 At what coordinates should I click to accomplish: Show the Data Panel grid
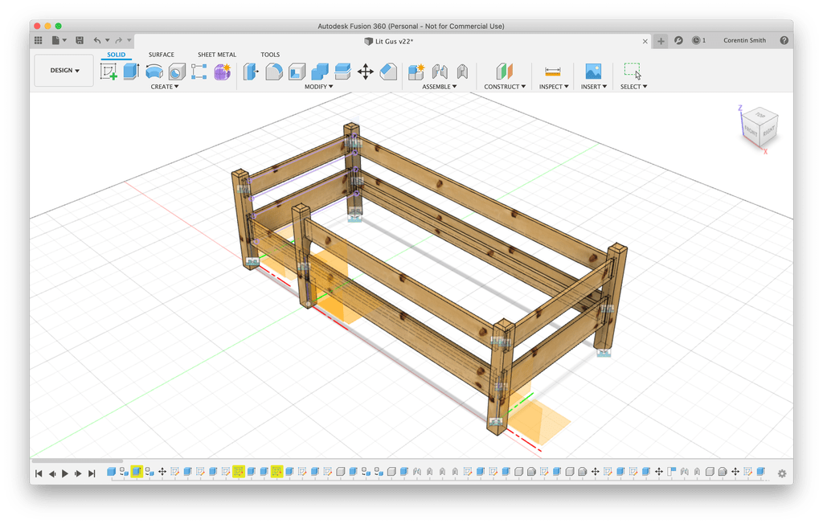click(39, 40)
